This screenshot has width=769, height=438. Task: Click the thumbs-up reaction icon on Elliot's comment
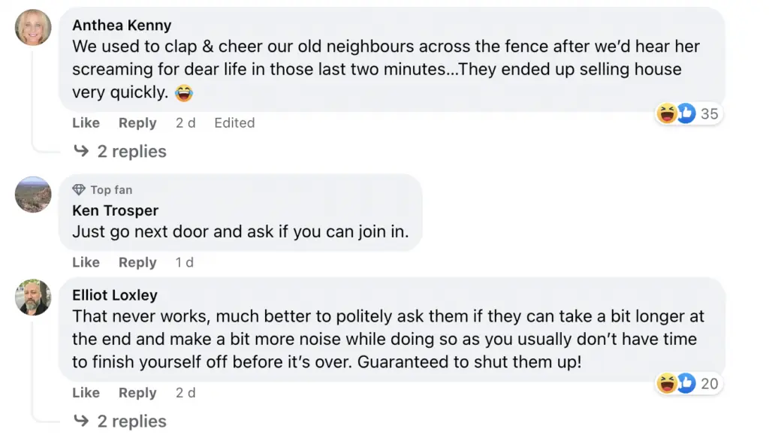tap(685, 383)
